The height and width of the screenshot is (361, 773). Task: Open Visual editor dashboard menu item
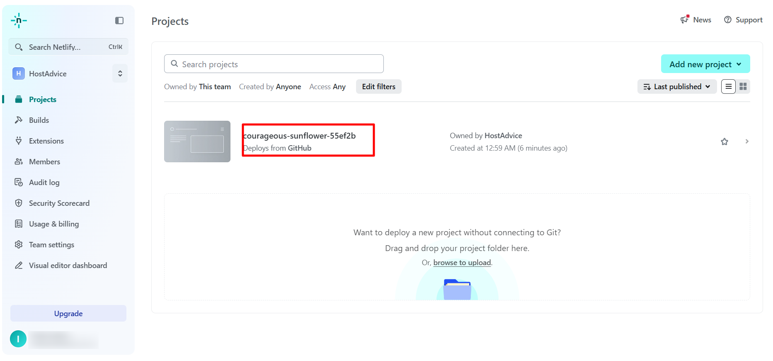pyautogui.click(x=68, y=265)
